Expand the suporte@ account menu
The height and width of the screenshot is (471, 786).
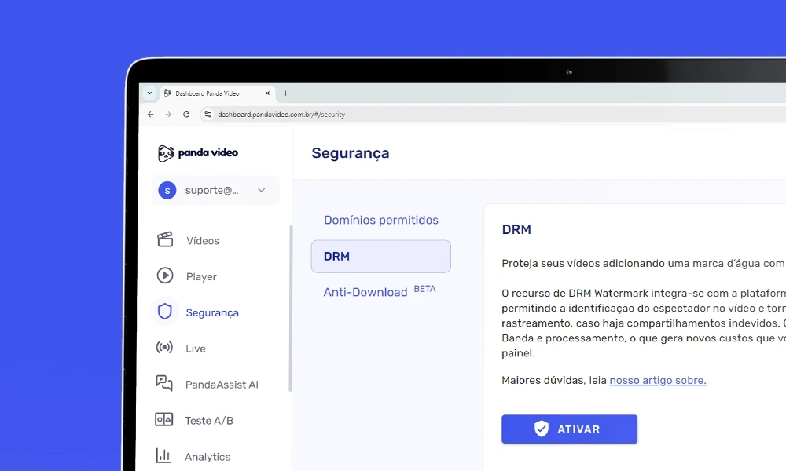click(259, 190)
